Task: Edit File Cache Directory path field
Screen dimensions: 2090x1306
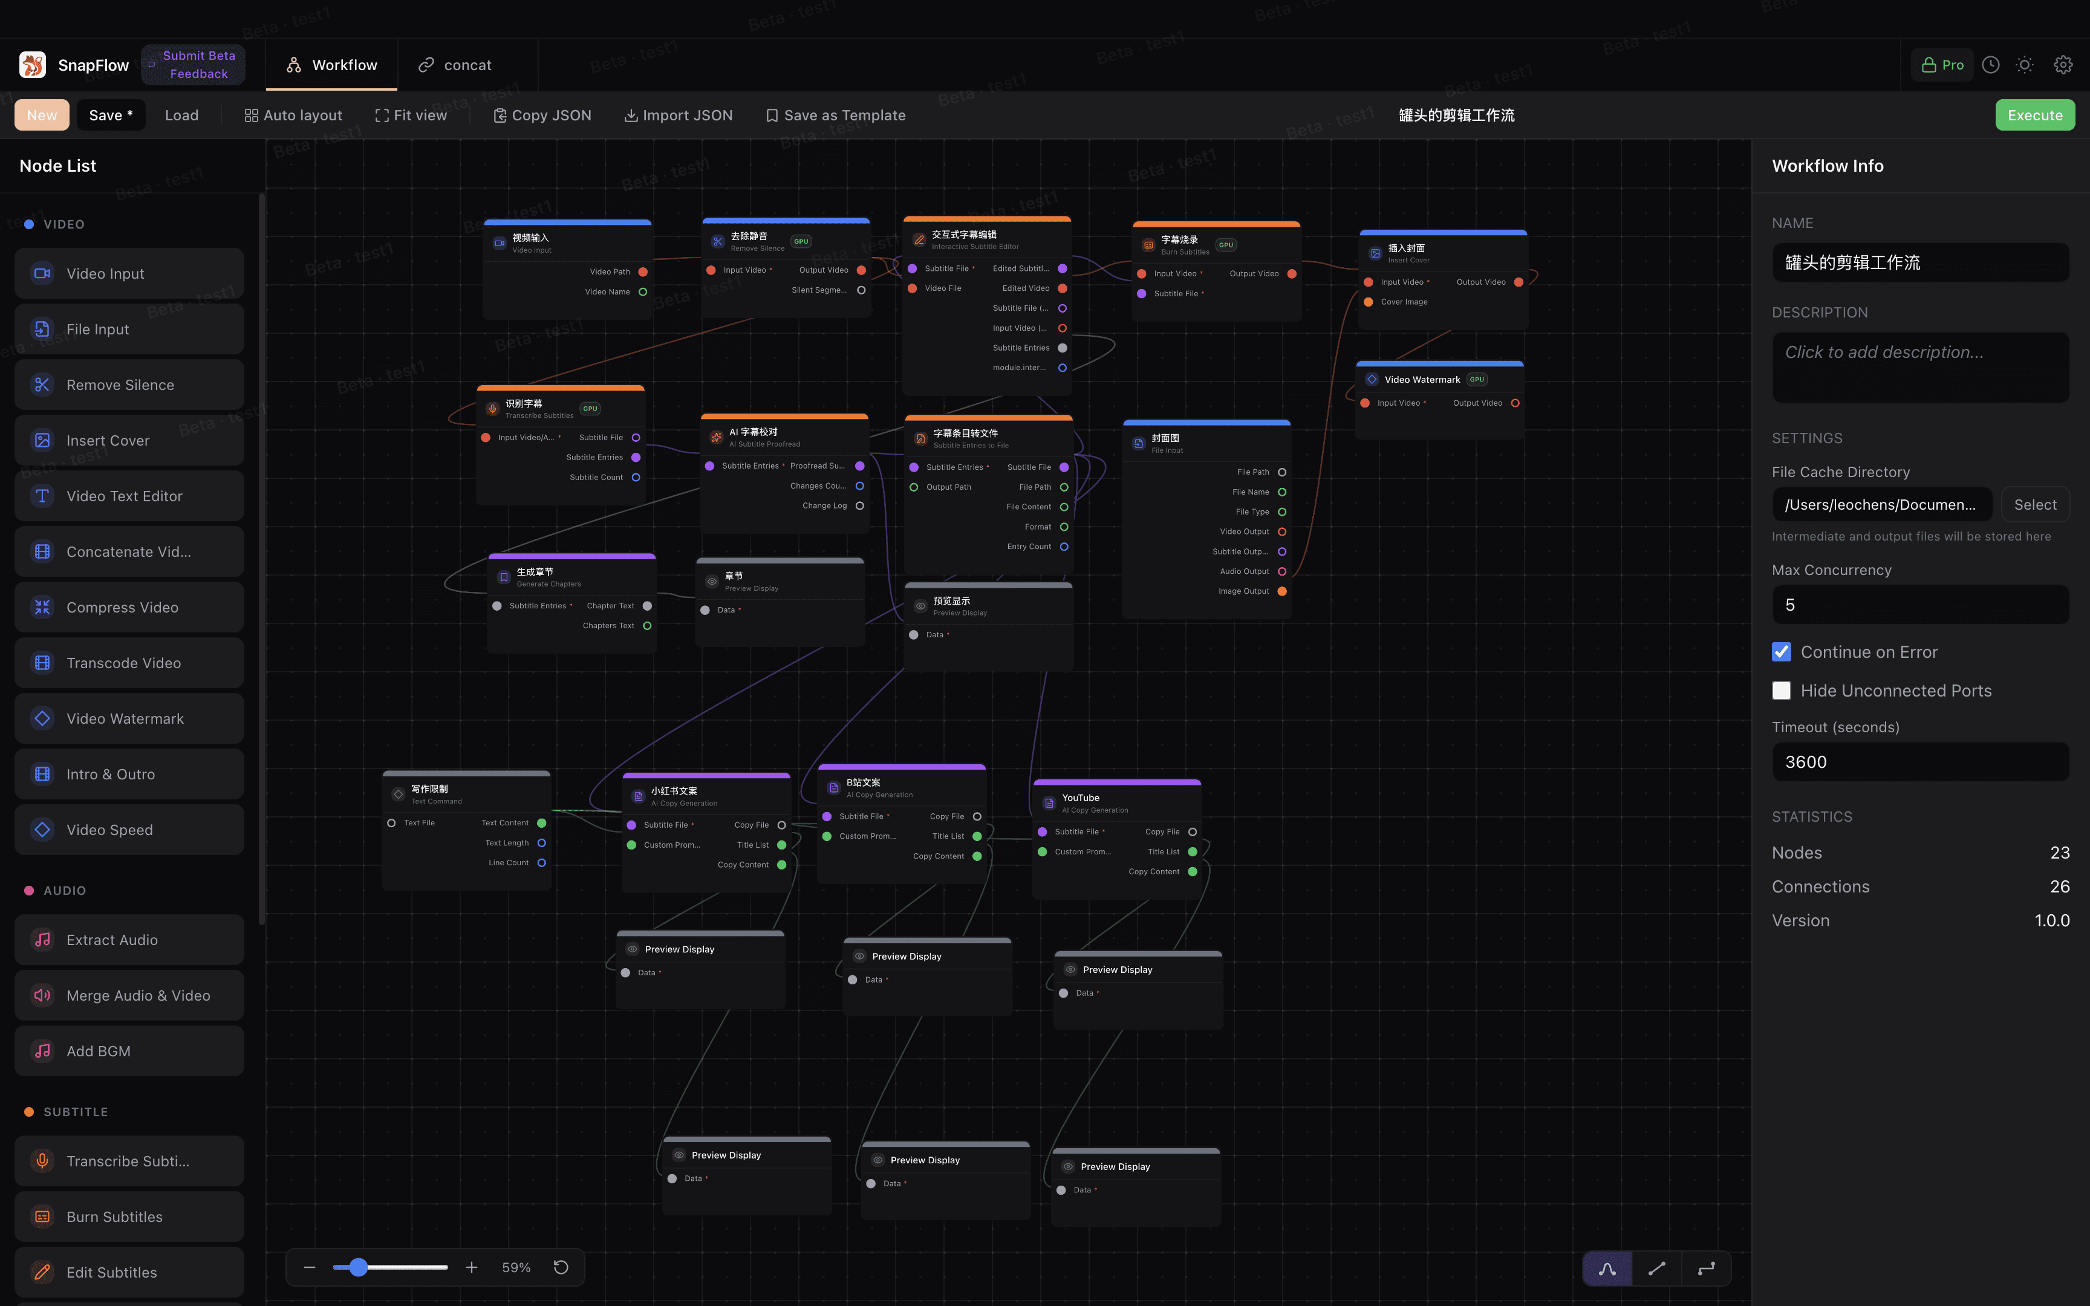Action: coord(1882,505)
